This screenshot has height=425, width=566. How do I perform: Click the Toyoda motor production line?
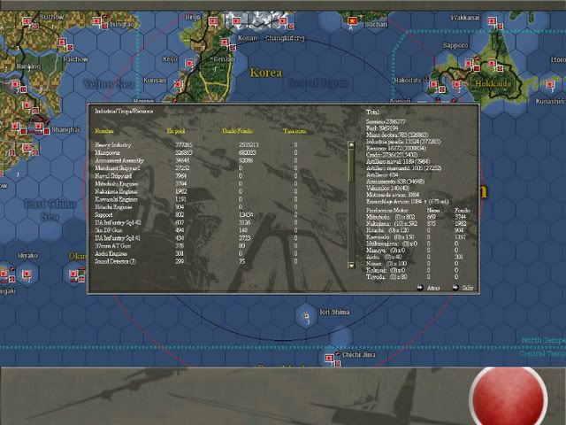(412, 277)
